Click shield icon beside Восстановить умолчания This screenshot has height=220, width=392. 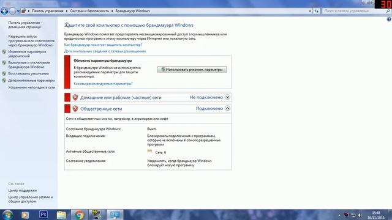point(4,73)
